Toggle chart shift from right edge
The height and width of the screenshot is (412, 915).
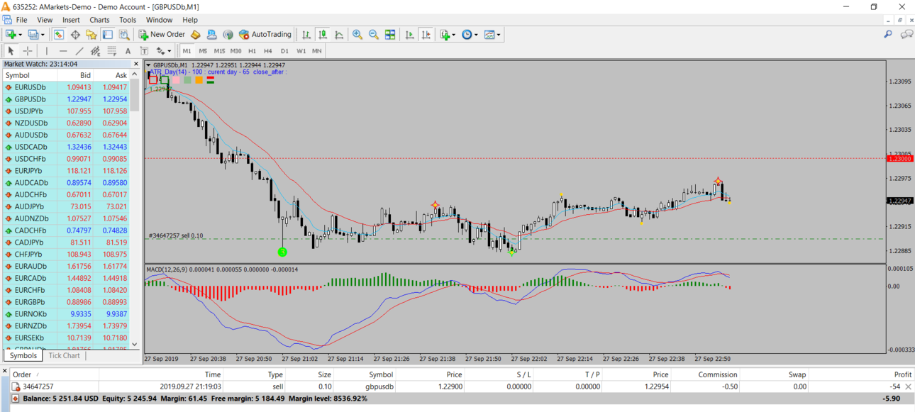tap(426, 34)
